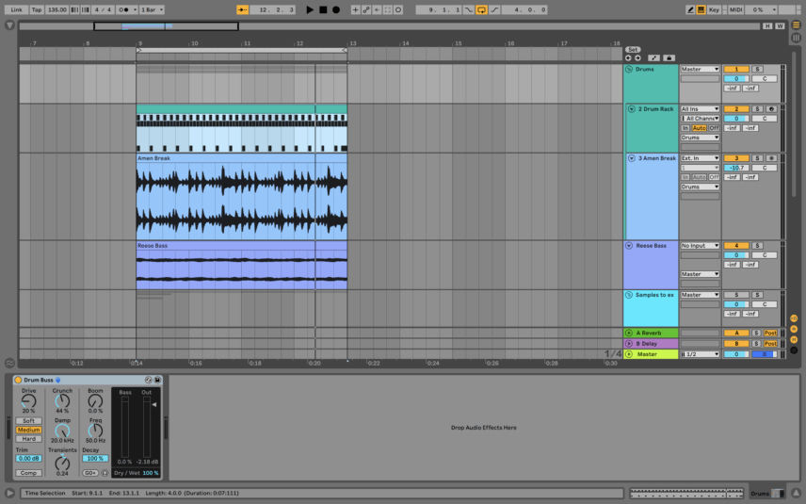Fold the 2 Drum Rack track
Screen dimensions: 806x504
coord(631,109)
